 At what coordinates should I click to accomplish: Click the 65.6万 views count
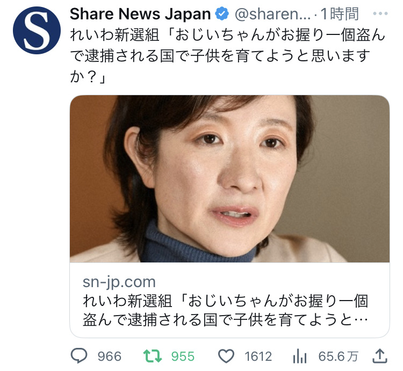pos(338,356)
